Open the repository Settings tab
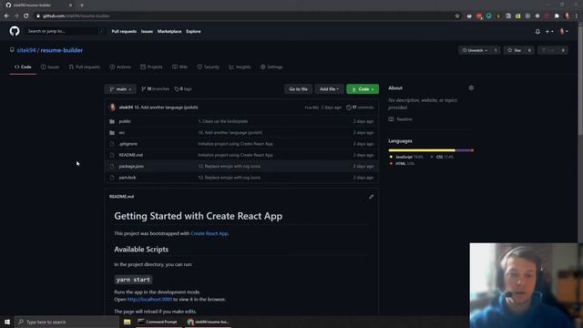The height and width of the screenshot is (328, 583). [x=271, y=67]
